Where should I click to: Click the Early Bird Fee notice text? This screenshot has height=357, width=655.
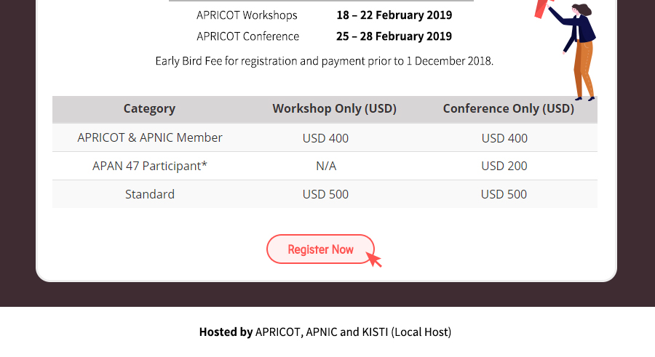324,61
